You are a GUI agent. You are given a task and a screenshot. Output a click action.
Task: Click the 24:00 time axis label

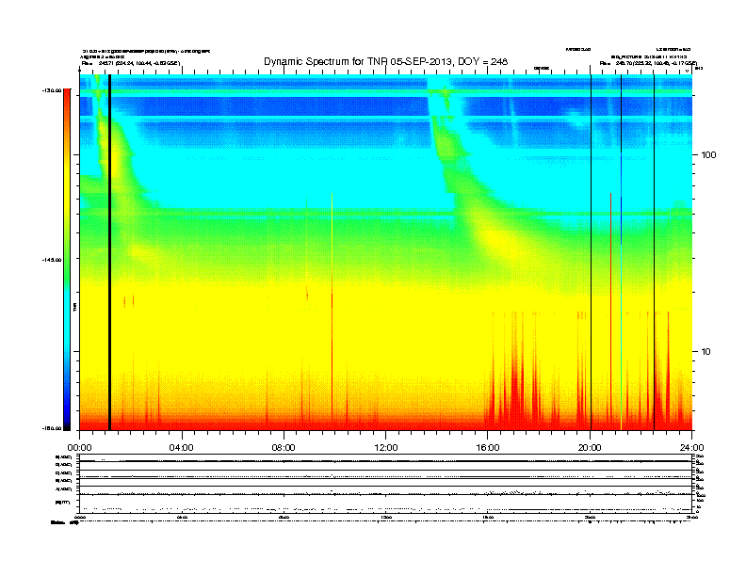[691, 448]
